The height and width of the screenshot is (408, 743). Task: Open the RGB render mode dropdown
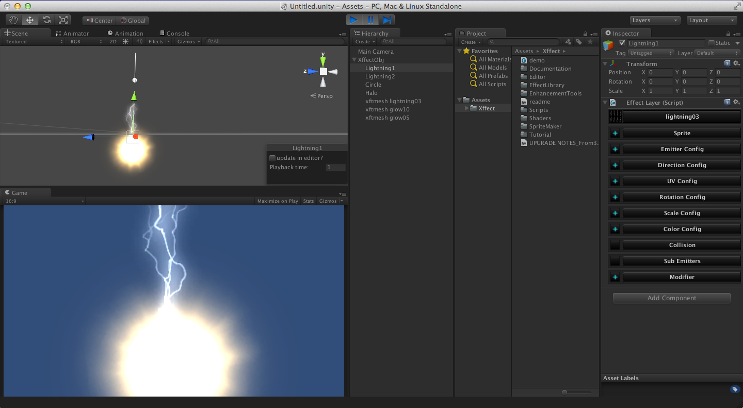(86, 42)
